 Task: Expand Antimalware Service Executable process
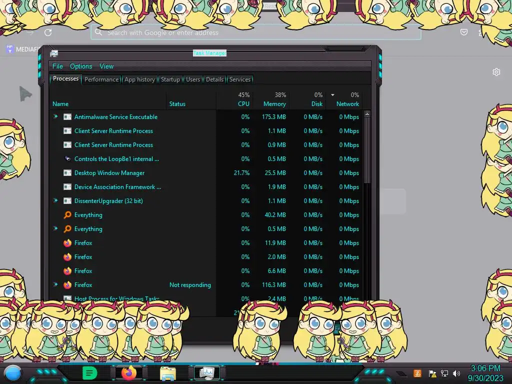click(55, 116)
